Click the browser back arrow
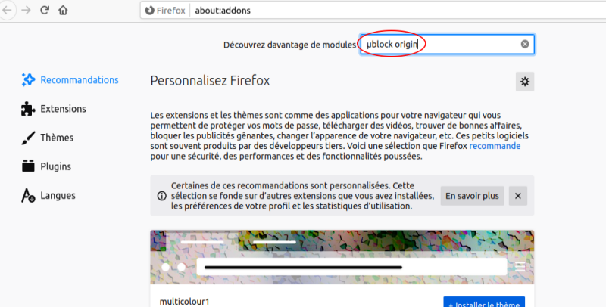 pyautogui.click(x=7, y=10)
